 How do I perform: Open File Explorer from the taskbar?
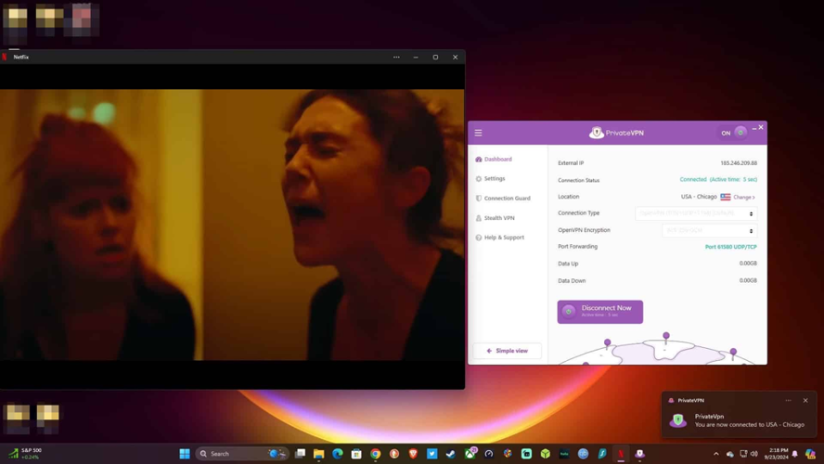tap(318, 454)
